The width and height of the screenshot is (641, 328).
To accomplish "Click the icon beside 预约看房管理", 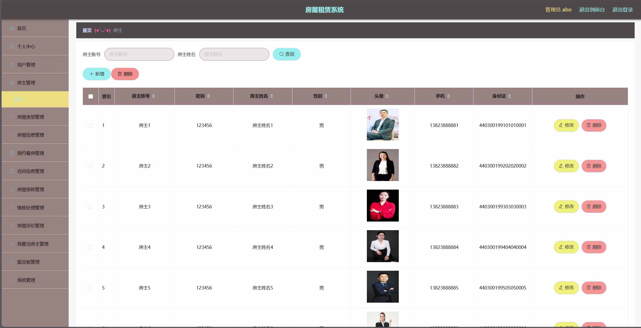I will pyautogui.click(x=12, y=153).
